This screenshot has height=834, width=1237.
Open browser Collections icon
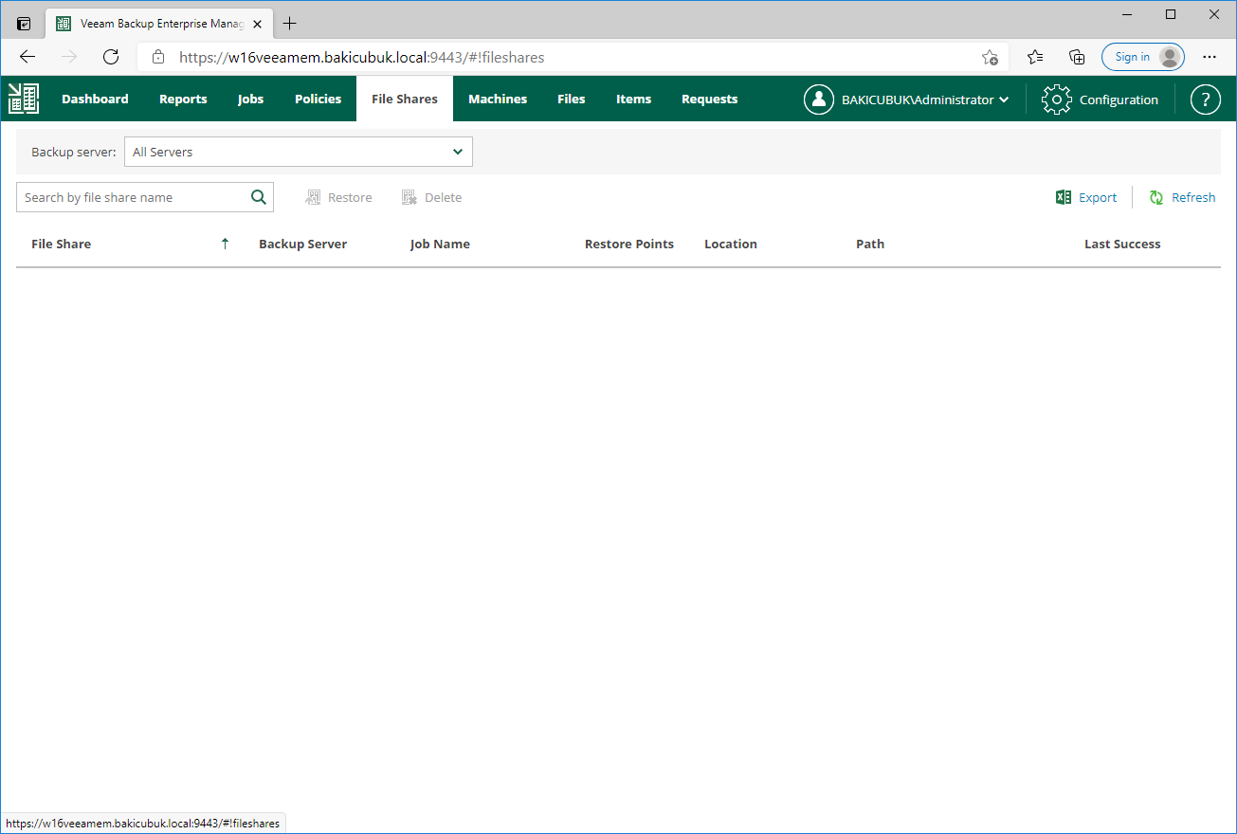tap(1077, 57)
